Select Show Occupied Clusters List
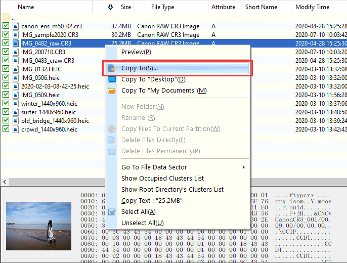The height and width of the screenshot is (263, 347). [x=162, y=179]
